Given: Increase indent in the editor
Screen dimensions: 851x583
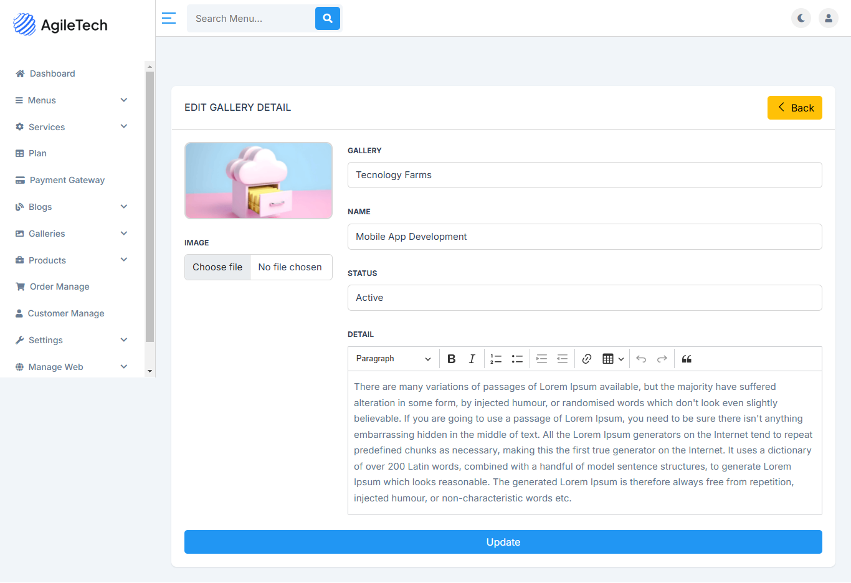Looking at the screenshot, I should tap(541, 359).
